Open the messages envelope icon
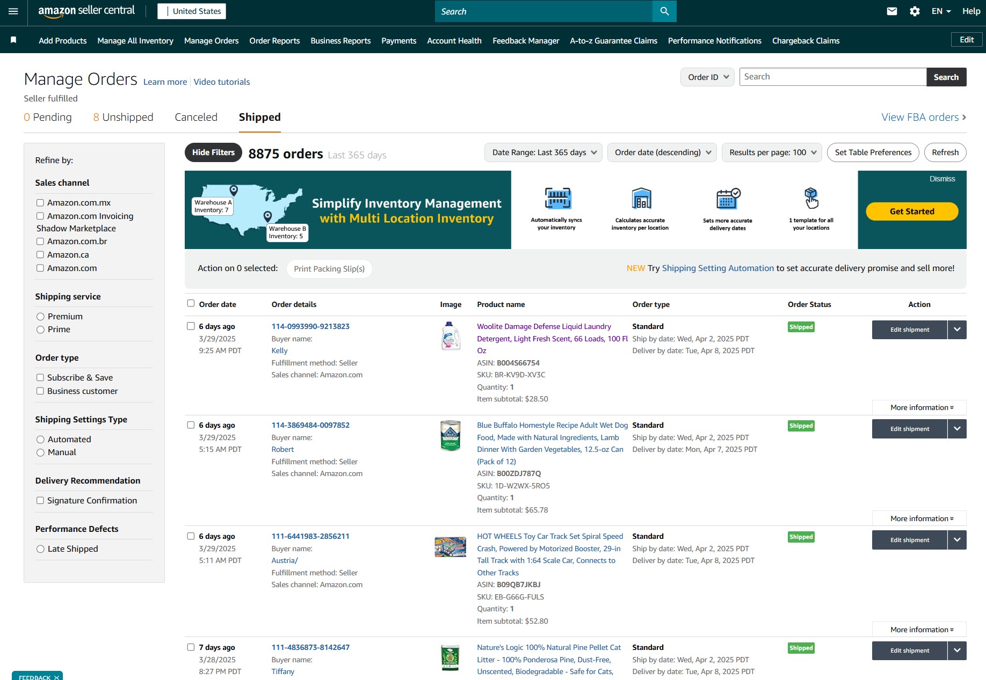Viewport: 986px width, 680px height. point(892,11)
